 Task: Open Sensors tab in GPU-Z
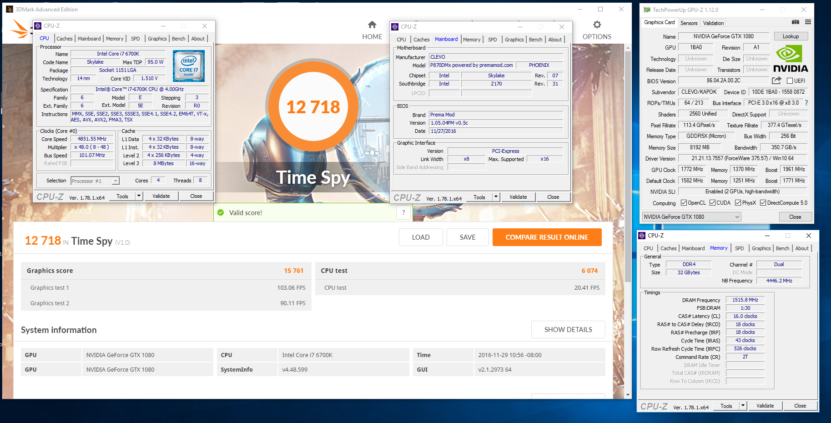[x=689, y=23]
